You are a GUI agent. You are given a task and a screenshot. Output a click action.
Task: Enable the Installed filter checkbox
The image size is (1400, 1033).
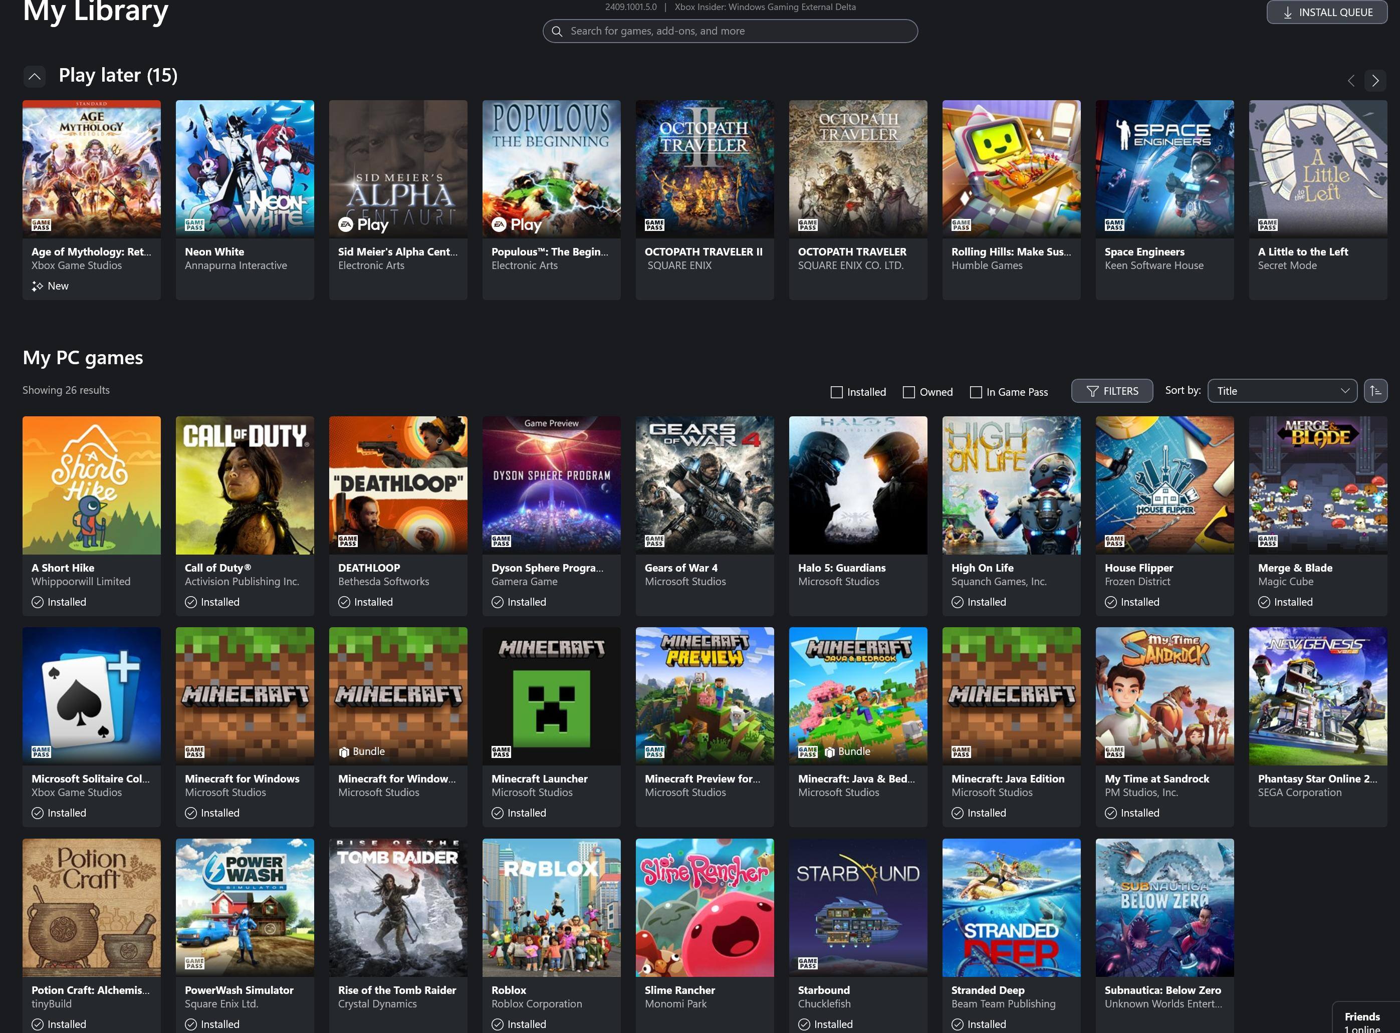(836, 392)
